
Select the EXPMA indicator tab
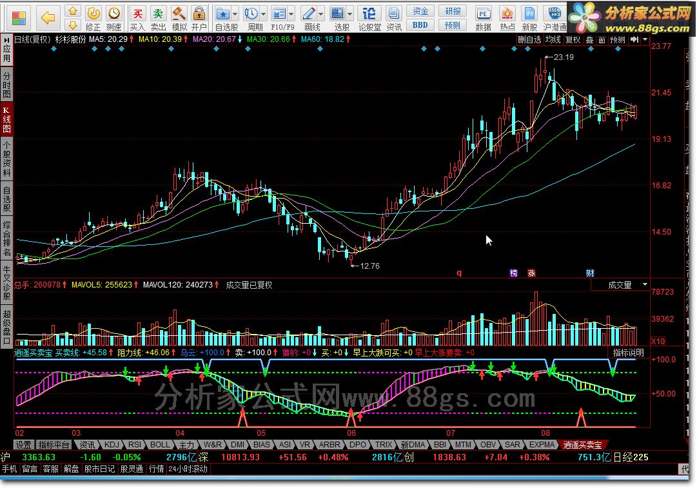(542, 444)
